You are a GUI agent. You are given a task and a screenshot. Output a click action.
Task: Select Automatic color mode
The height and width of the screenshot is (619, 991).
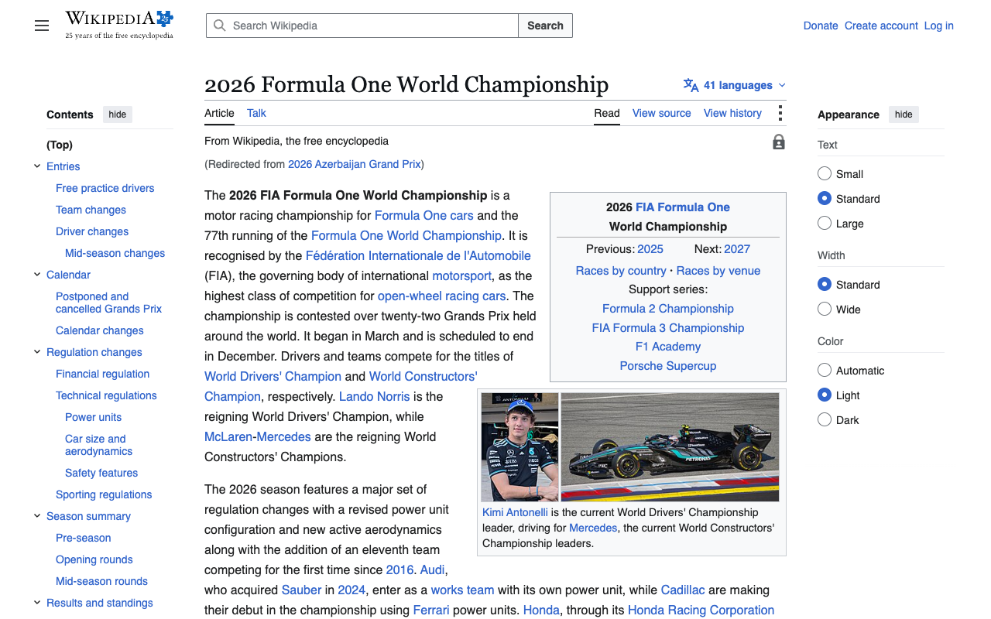coord(825,370)
